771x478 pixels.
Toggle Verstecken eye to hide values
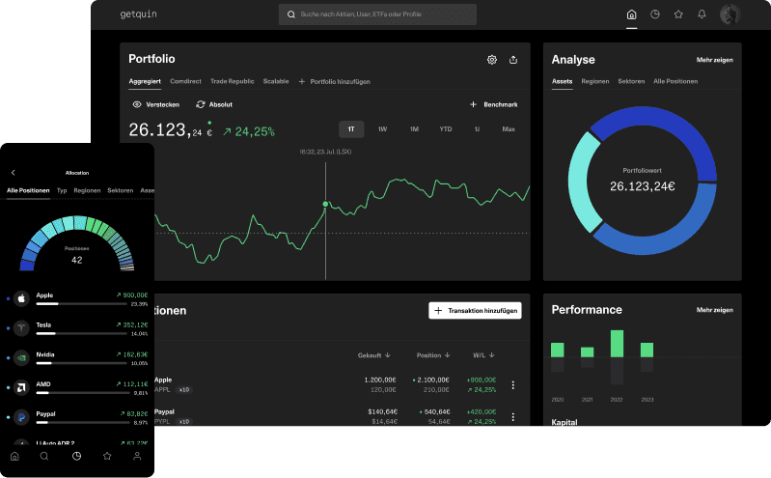tap(156, 104)
